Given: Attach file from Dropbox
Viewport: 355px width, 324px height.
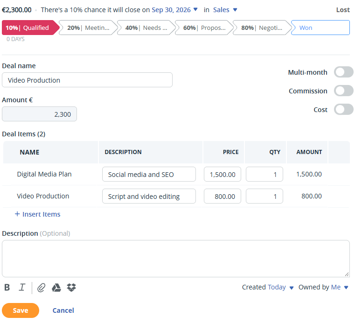Looking at the screenshot, I should point(71,288).
